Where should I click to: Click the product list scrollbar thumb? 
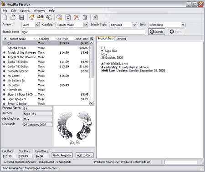coord(92,61)
